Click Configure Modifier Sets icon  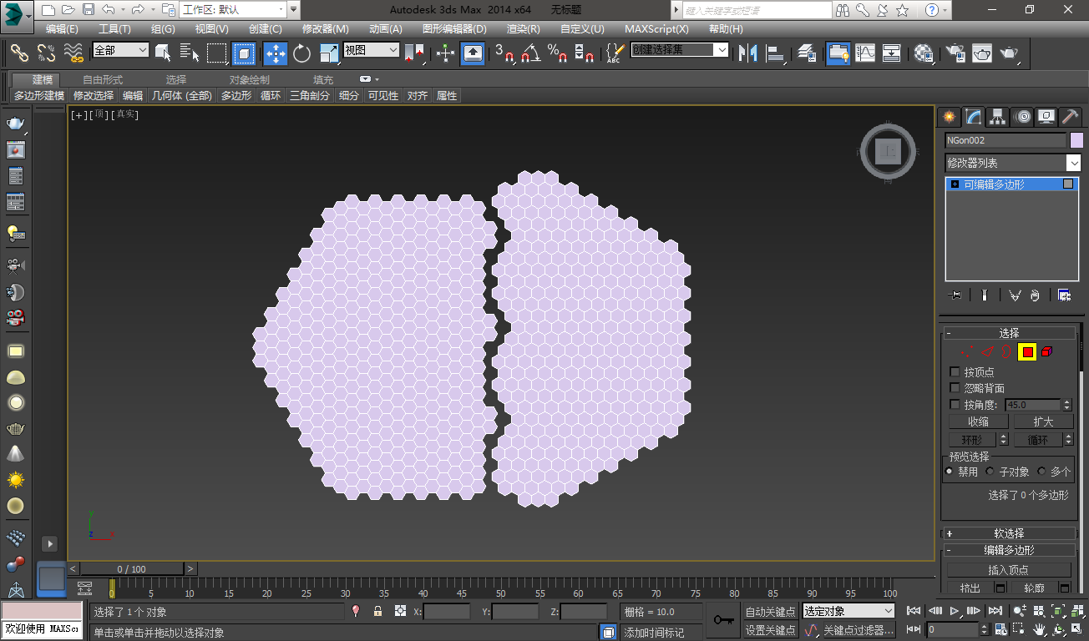tap(1064, 295)
